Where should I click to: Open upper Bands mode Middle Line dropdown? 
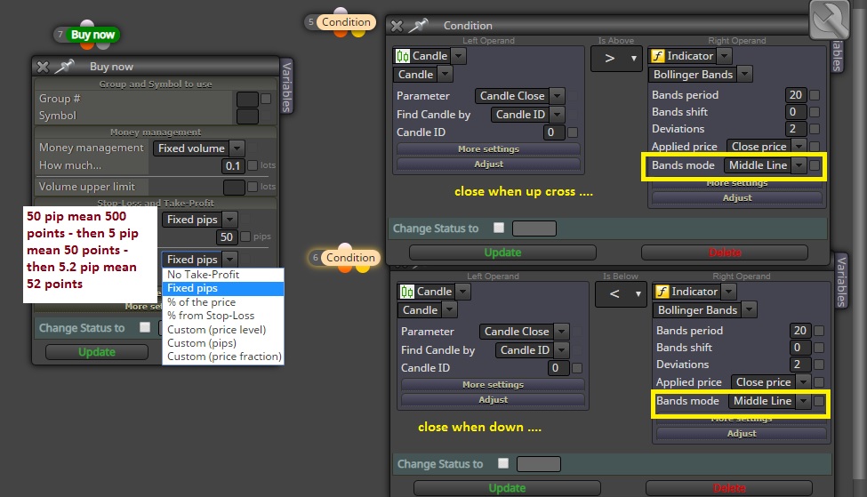click(x=765, y=165)
